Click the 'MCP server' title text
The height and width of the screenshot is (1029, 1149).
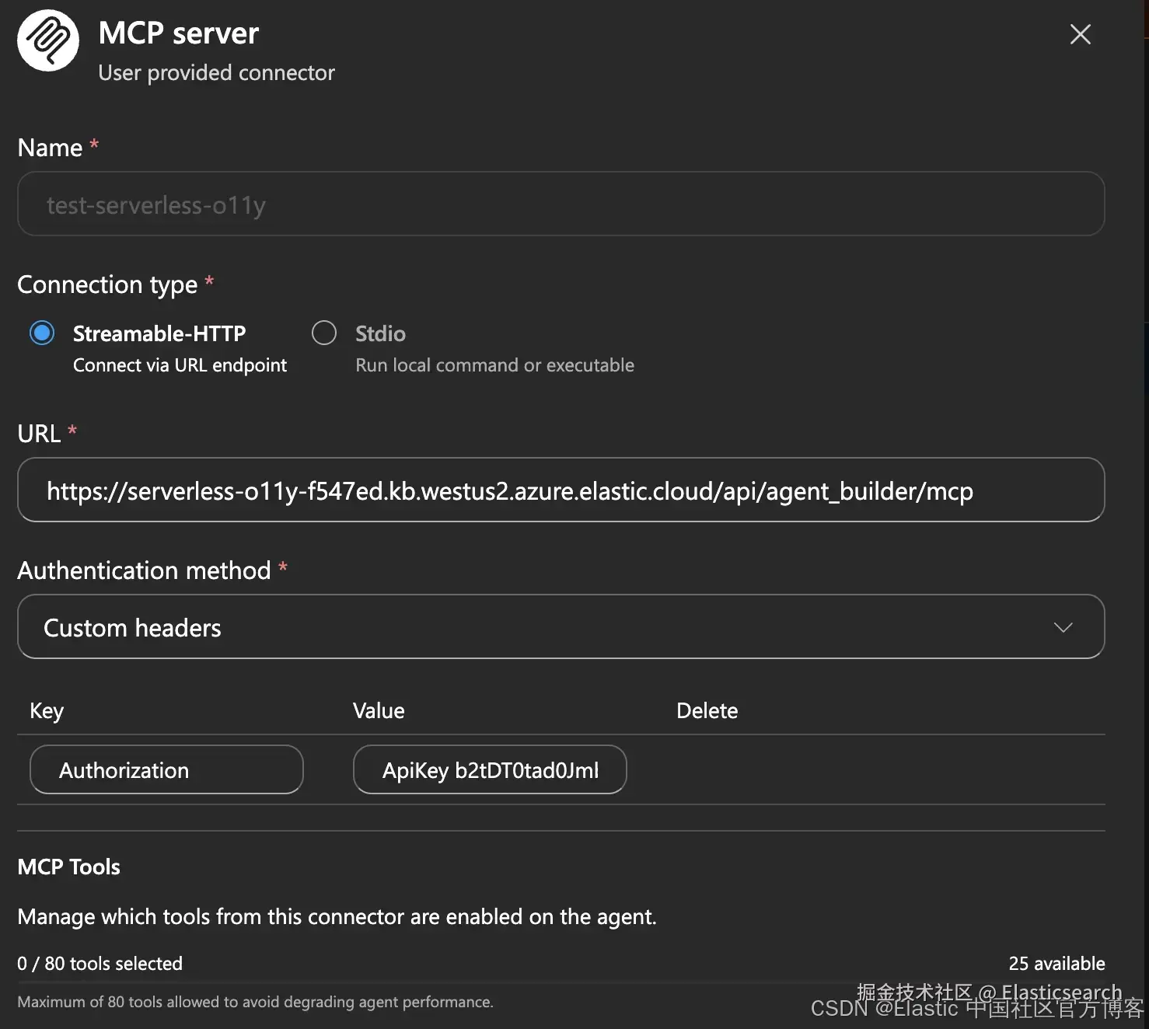[179, 33]
